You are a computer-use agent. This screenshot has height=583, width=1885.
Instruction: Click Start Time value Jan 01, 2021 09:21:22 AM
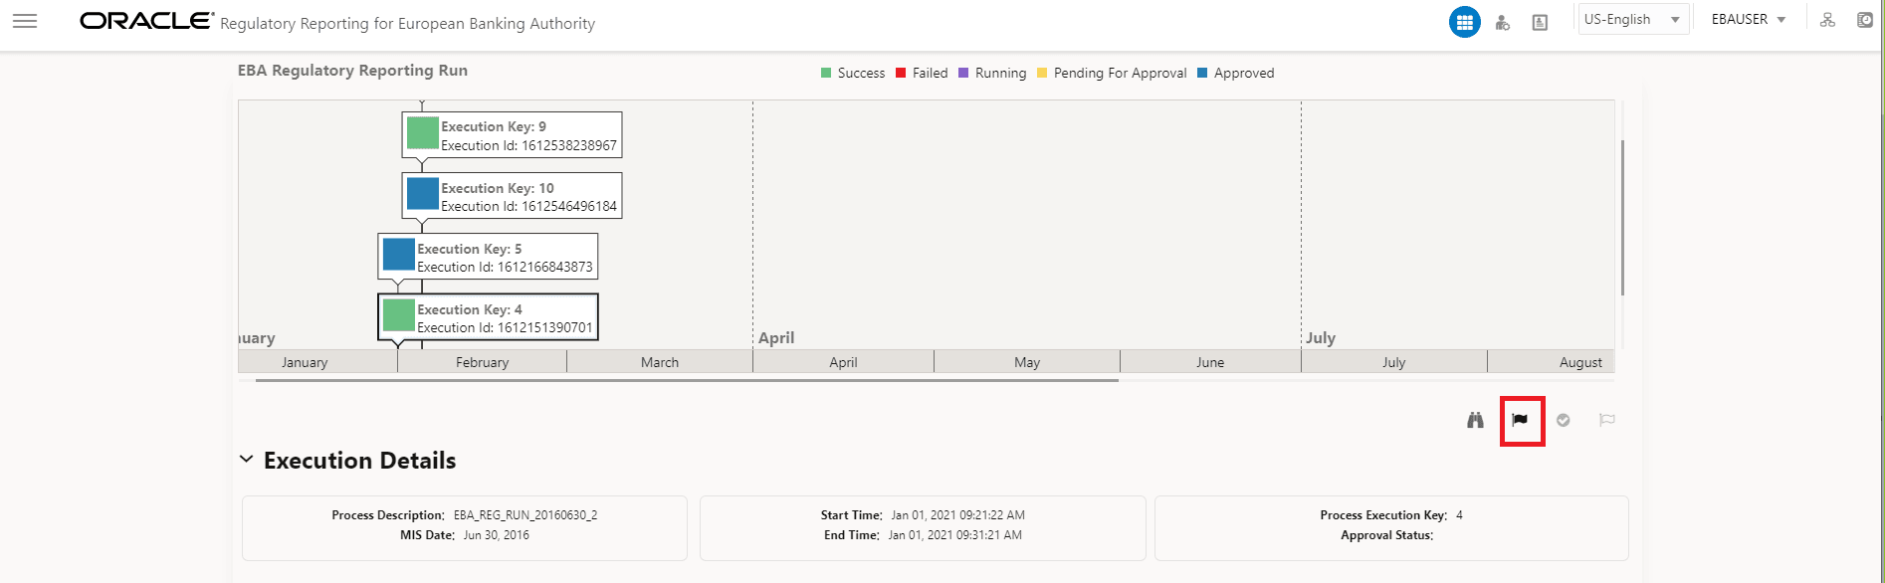(x=957, y=515)
